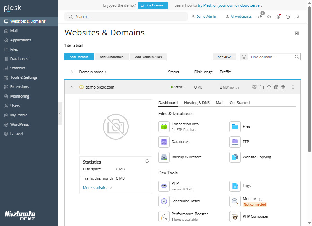Click the database icon in demo.plesk.com row

tap(276, 87)
